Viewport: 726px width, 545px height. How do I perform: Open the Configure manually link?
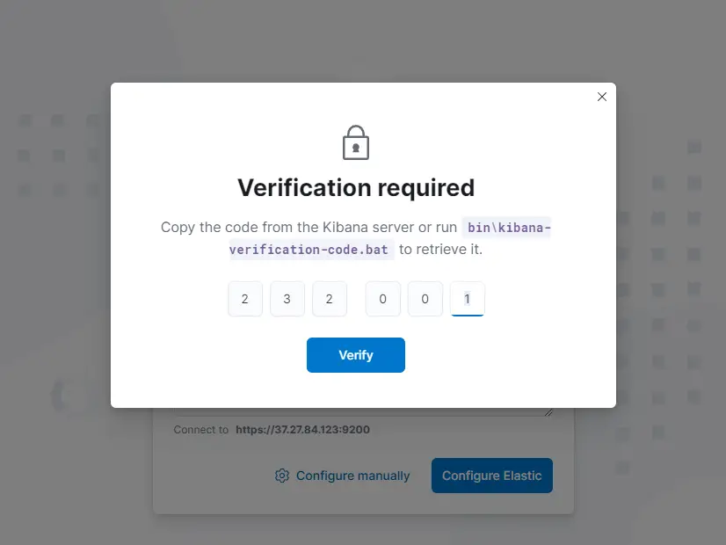352,476
